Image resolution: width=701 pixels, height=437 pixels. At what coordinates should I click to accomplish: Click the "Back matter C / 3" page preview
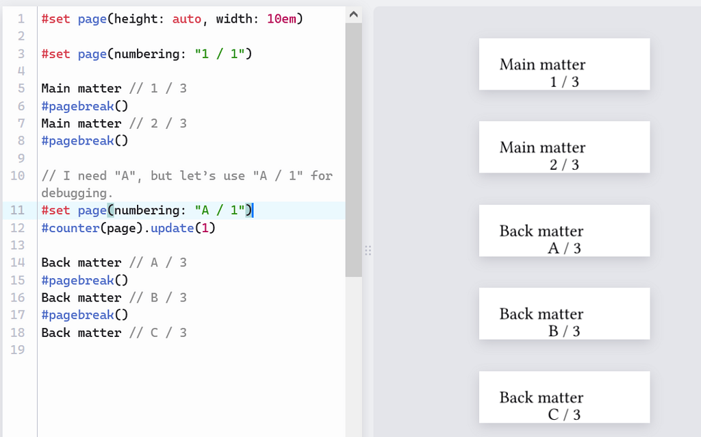point(563,397)
